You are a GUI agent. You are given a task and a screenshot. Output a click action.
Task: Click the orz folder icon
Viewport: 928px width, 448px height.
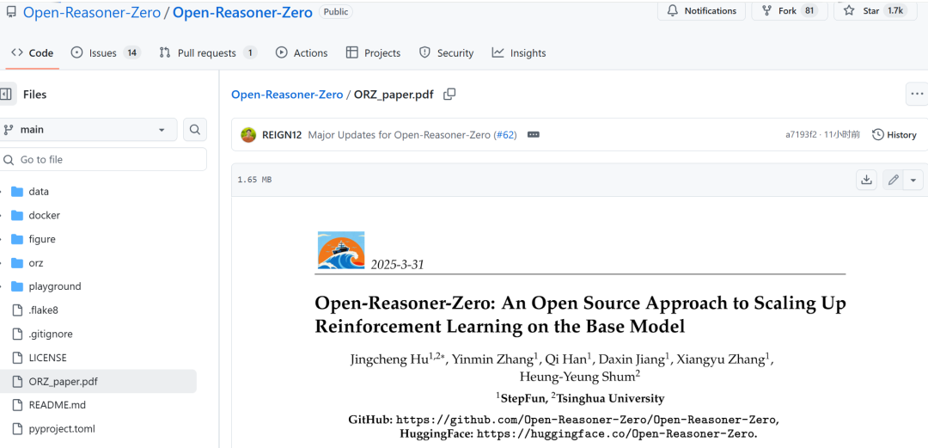coord(17,262)
